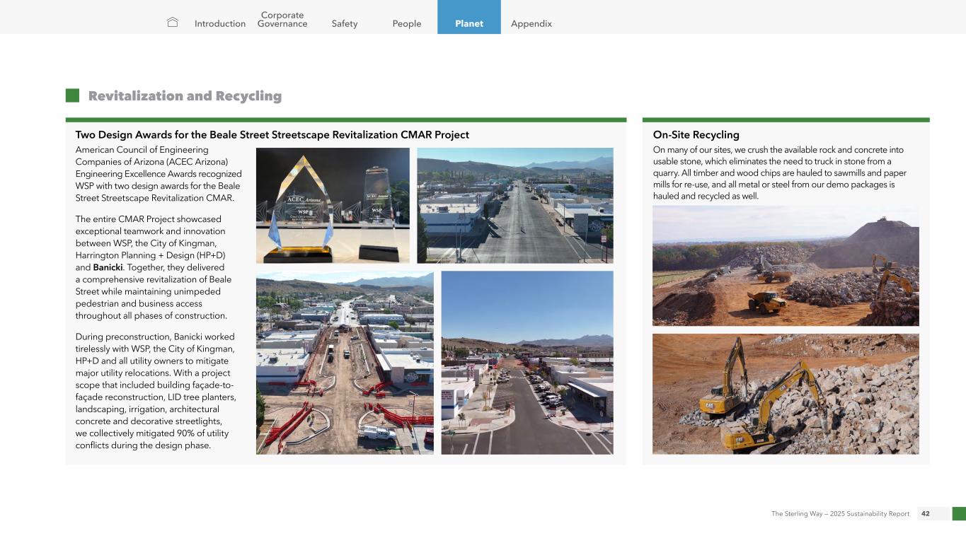Open the Introduction section tab

tap(220, 23)
